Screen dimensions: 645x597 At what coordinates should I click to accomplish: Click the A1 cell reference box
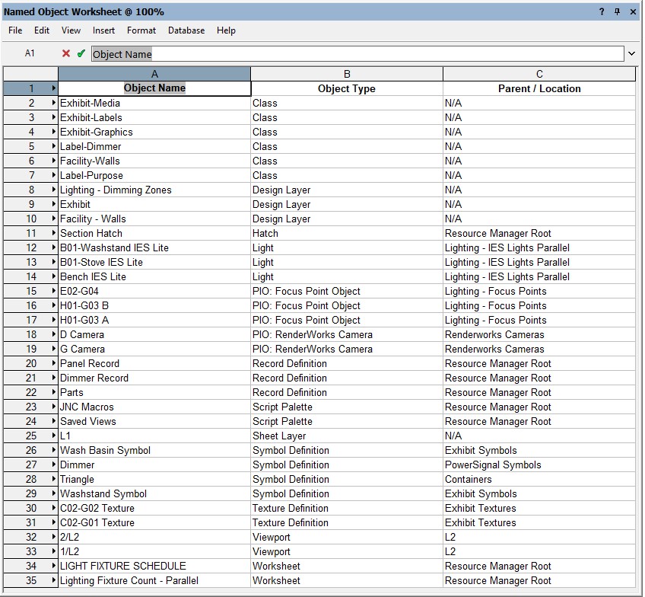[30, 53]
